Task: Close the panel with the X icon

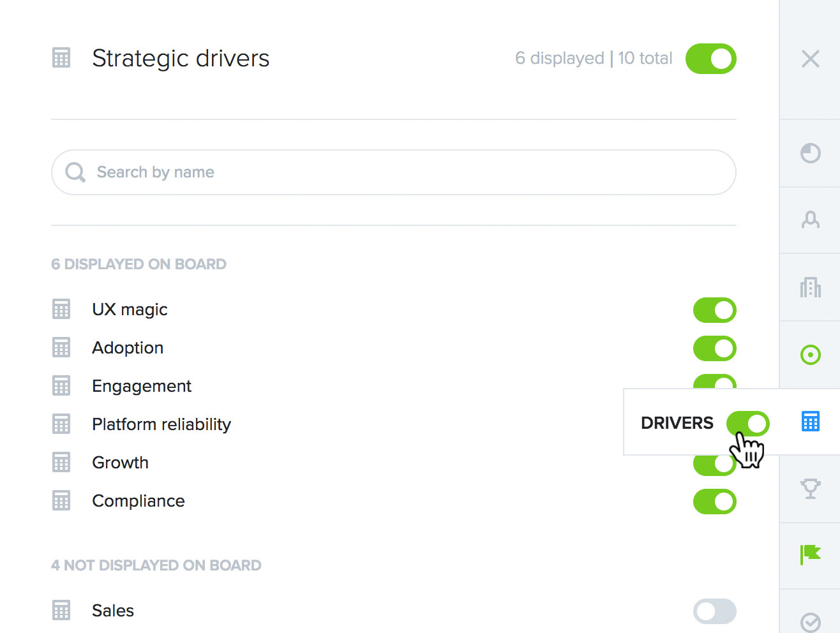Action: click(x=810, y=59)
